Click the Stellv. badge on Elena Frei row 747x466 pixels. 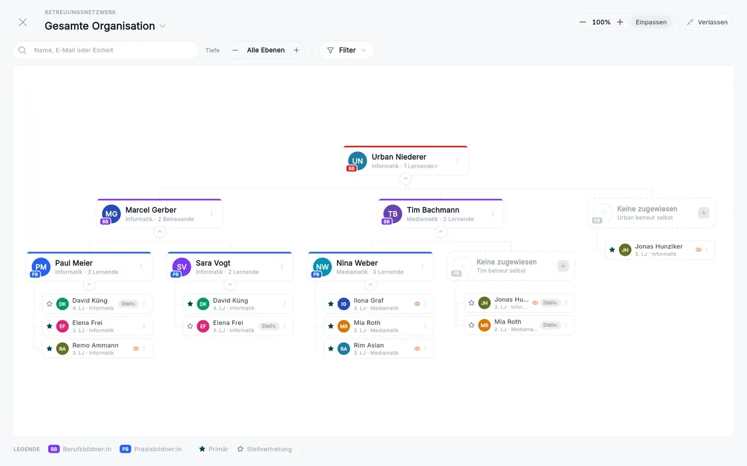click(x=269, y=326)
